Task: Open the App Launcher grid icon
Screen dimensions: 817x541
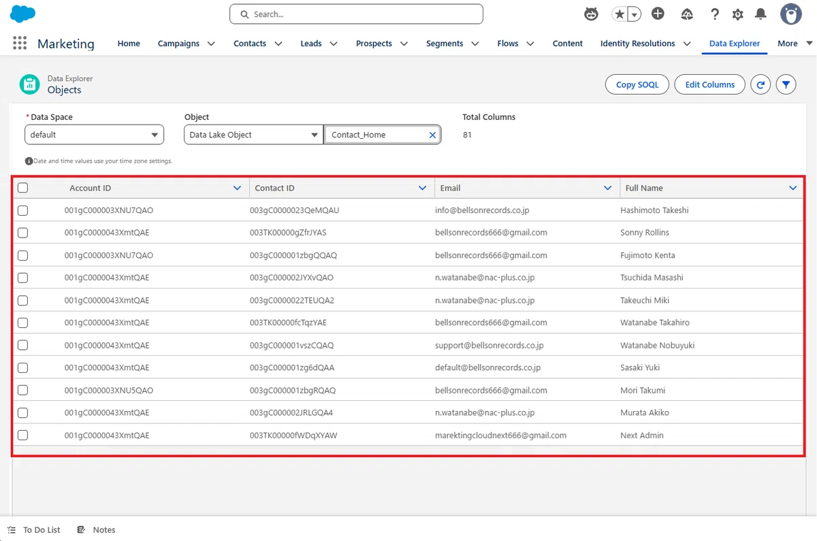Action: [x=20, y=43]
